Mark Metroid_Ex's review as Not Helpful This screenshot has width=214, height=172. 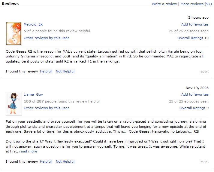click(x=65, y=71)
